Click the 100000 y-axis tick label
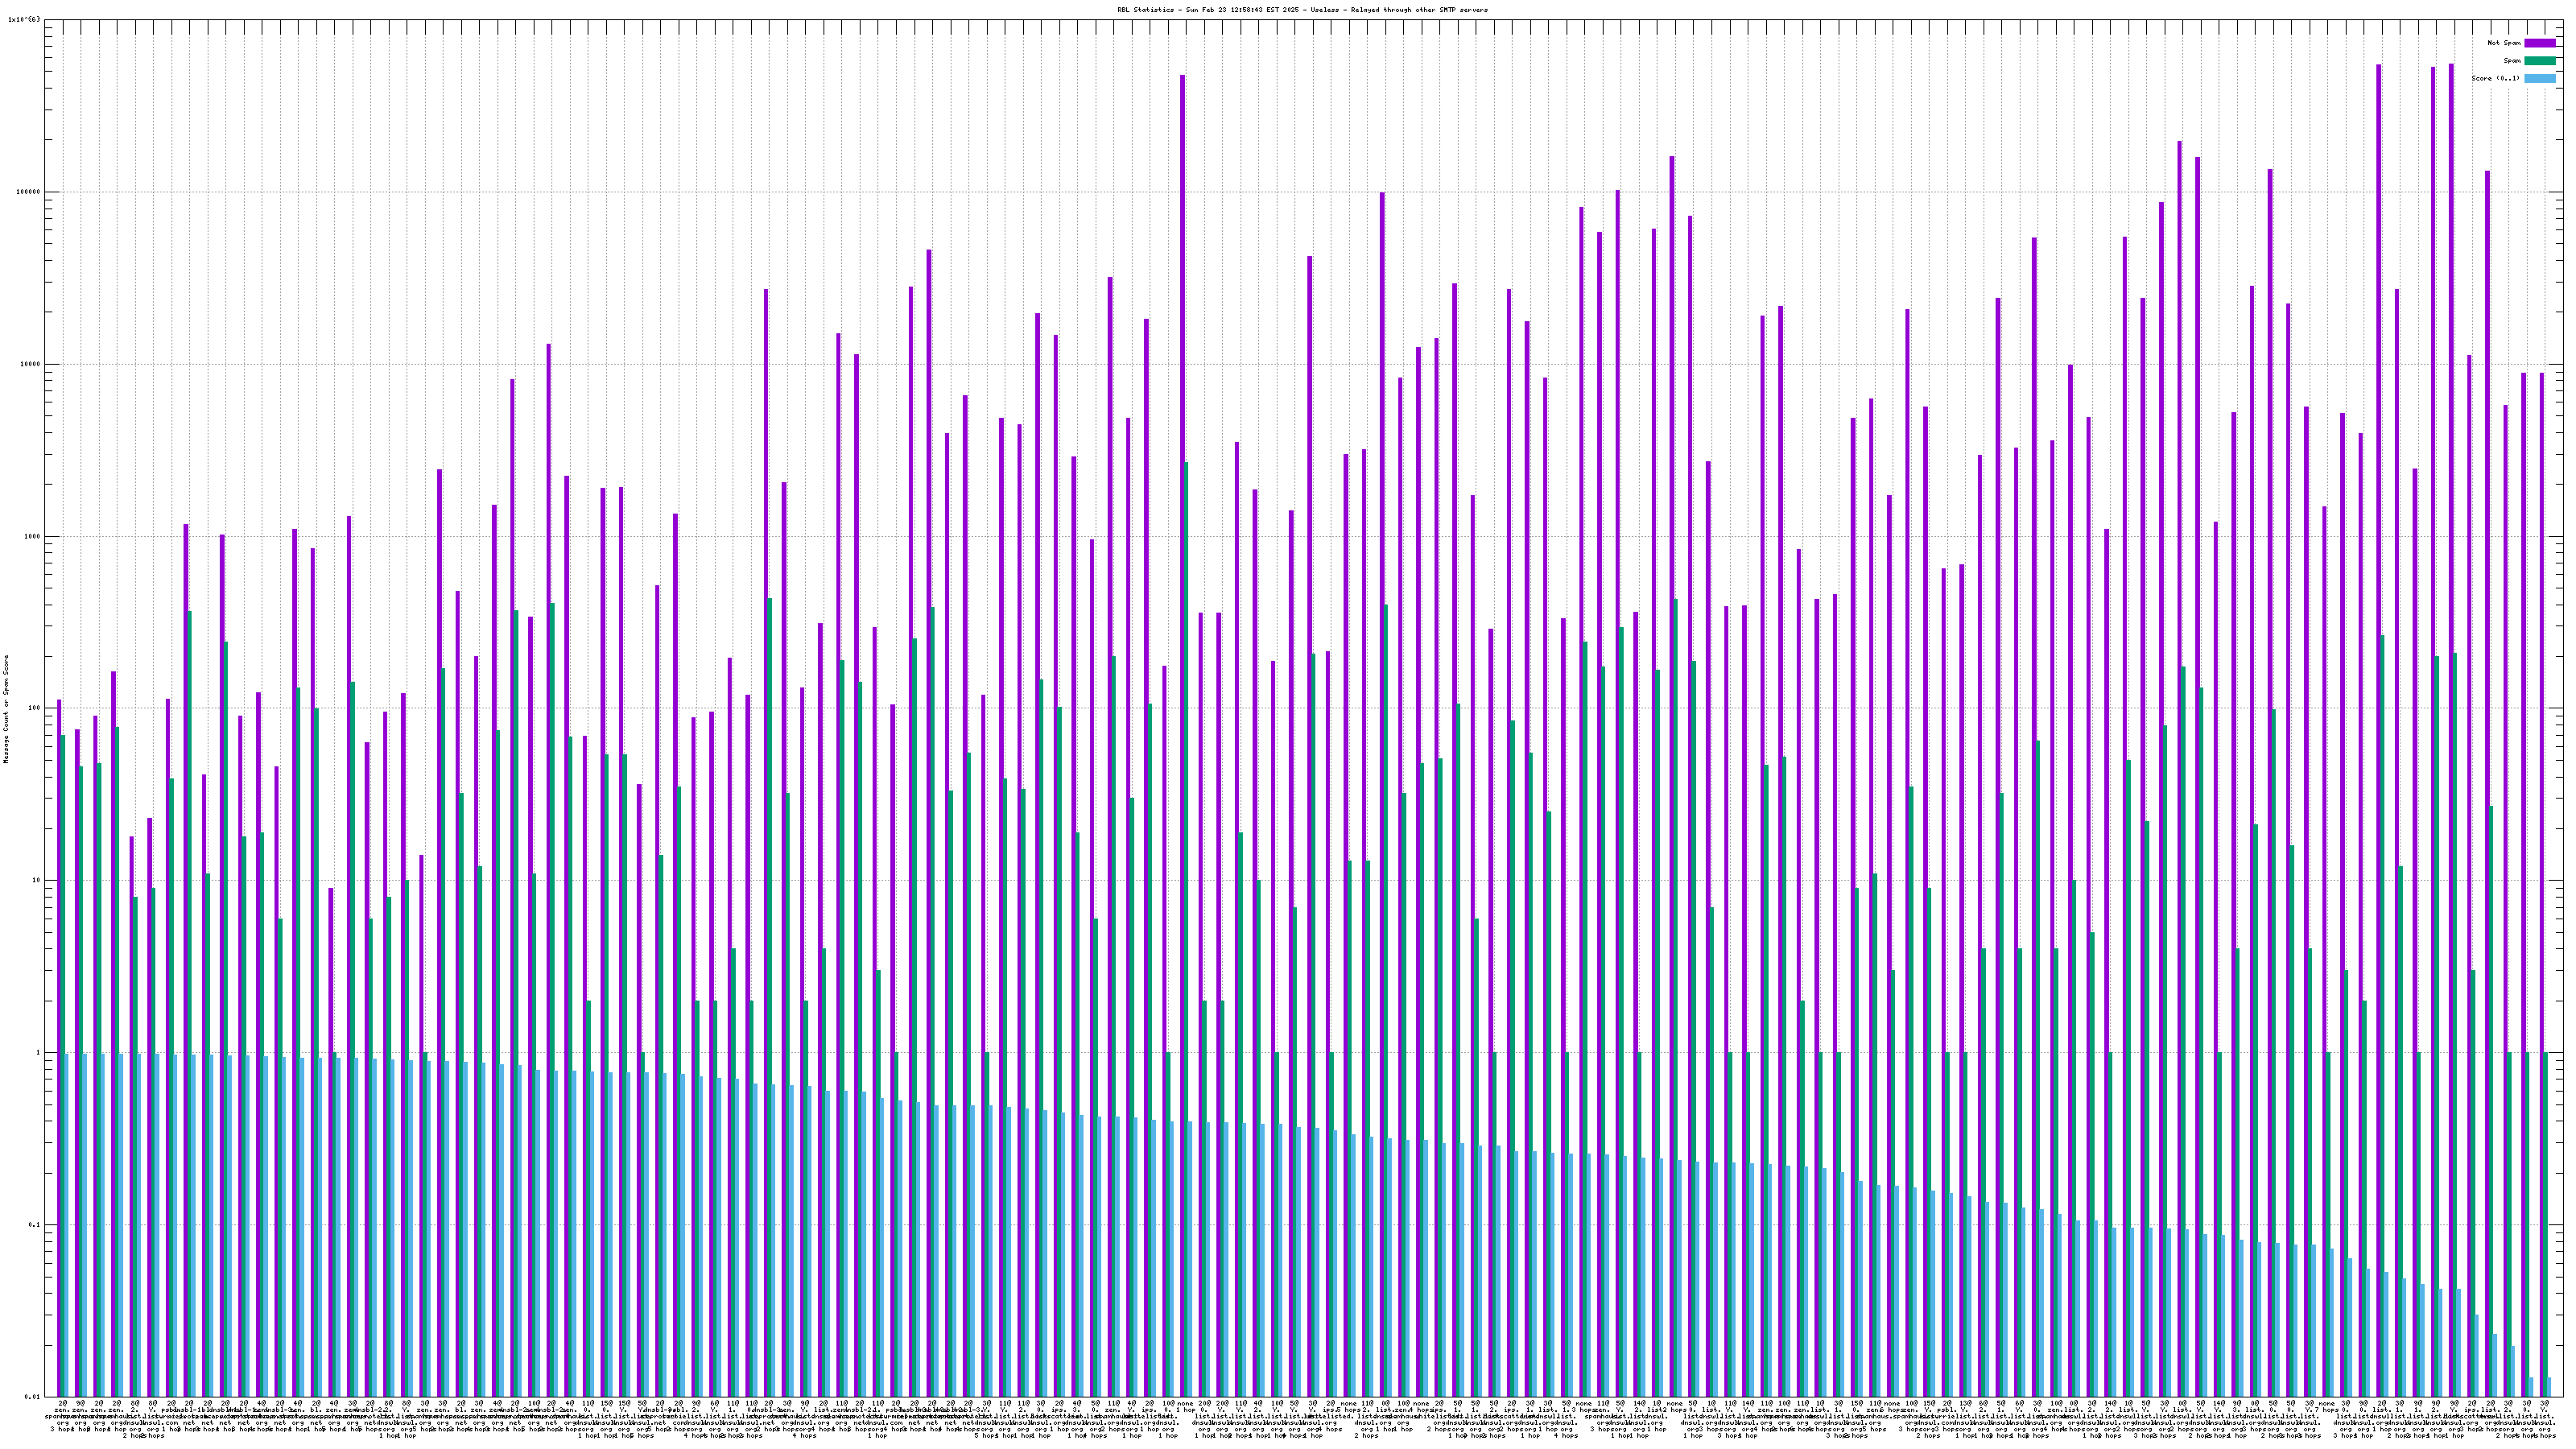 30,192
